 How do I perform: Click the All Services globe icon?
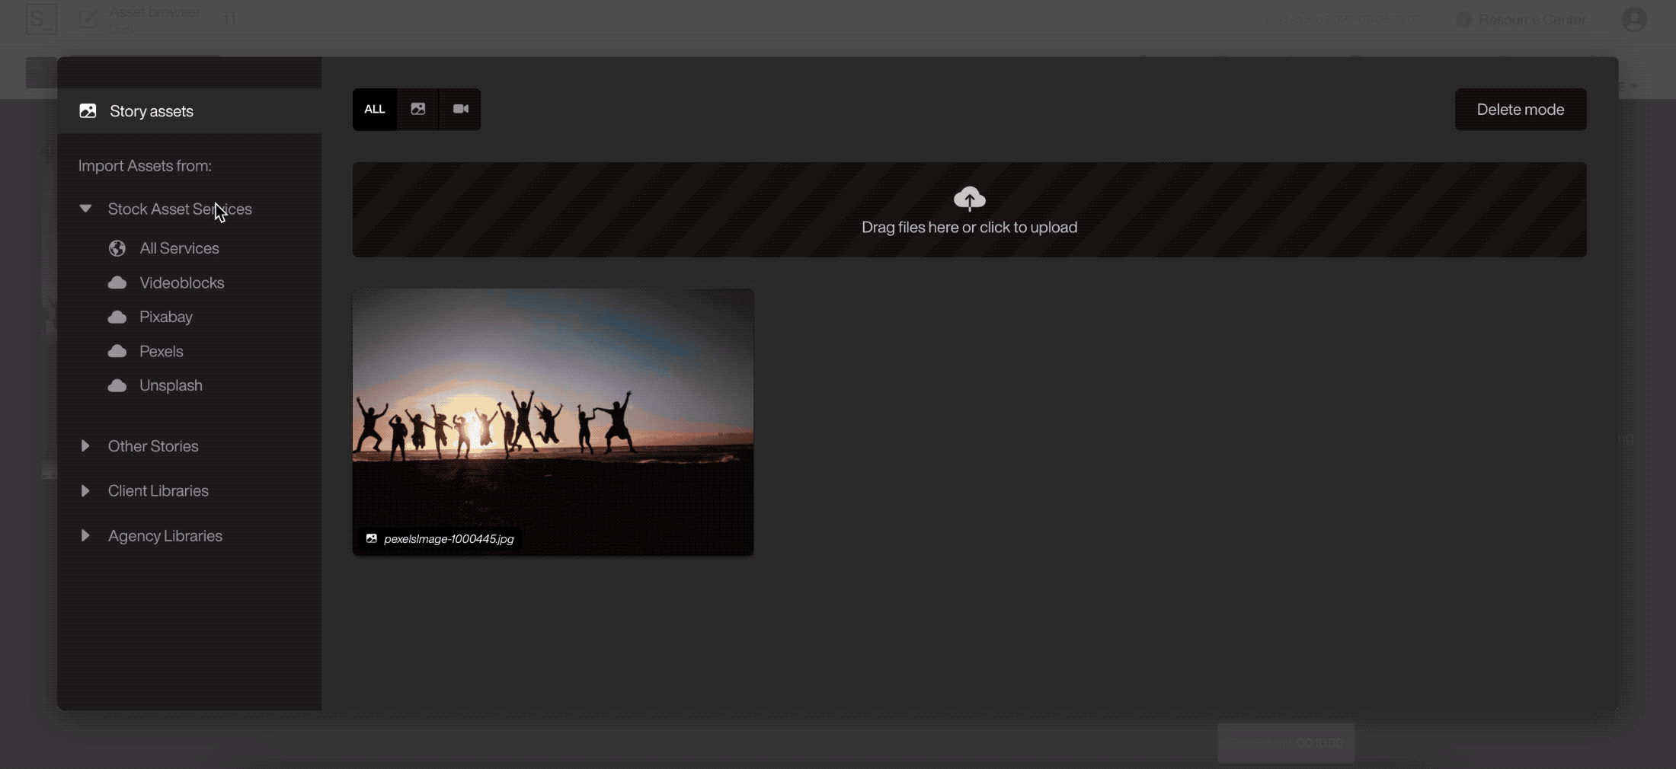(117, 248)
